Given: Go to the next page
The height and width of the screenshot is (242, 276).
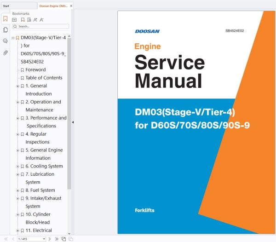Looking at the screenshot, I should pyautogui.click(x=50, y=239).
